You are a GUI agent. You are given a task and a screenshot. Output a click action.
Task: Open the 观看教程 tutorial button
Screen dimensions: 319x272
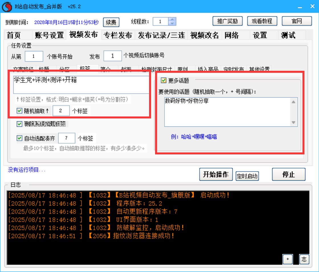[262, 21]
